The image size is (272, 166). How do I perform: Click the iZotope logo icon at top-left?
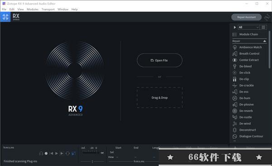pos(5,17)
